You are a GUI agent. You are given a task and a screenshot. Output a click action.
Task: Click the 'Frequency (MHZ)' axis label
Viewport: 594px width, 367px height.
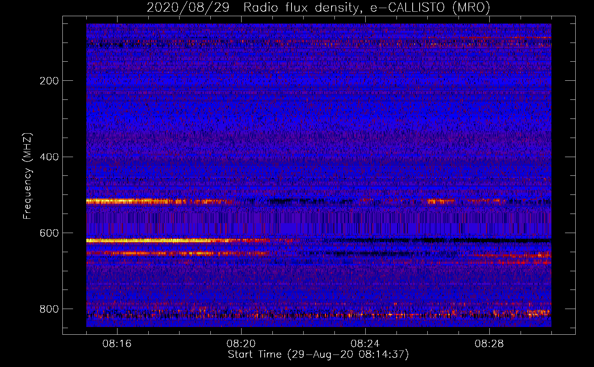coord(28,176)
